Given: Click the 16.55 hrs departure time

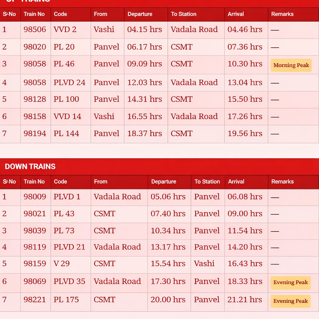Looking at the screenshot, I should click(145, 117).
